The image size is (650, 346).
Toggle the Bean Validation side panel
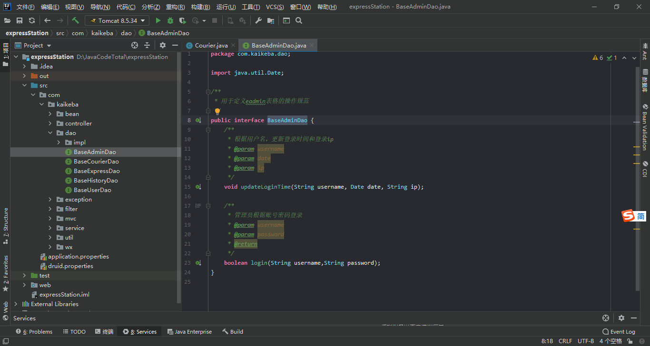pos(645,127)
